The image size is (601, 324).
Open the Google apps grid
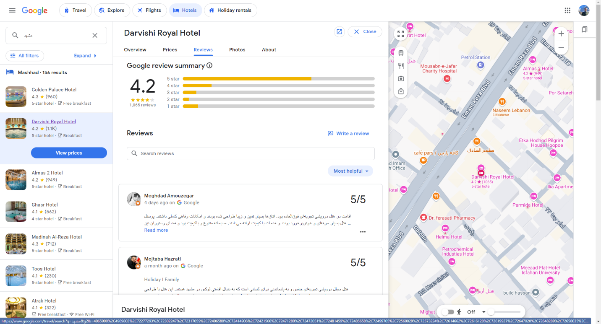tap(567, 10)
